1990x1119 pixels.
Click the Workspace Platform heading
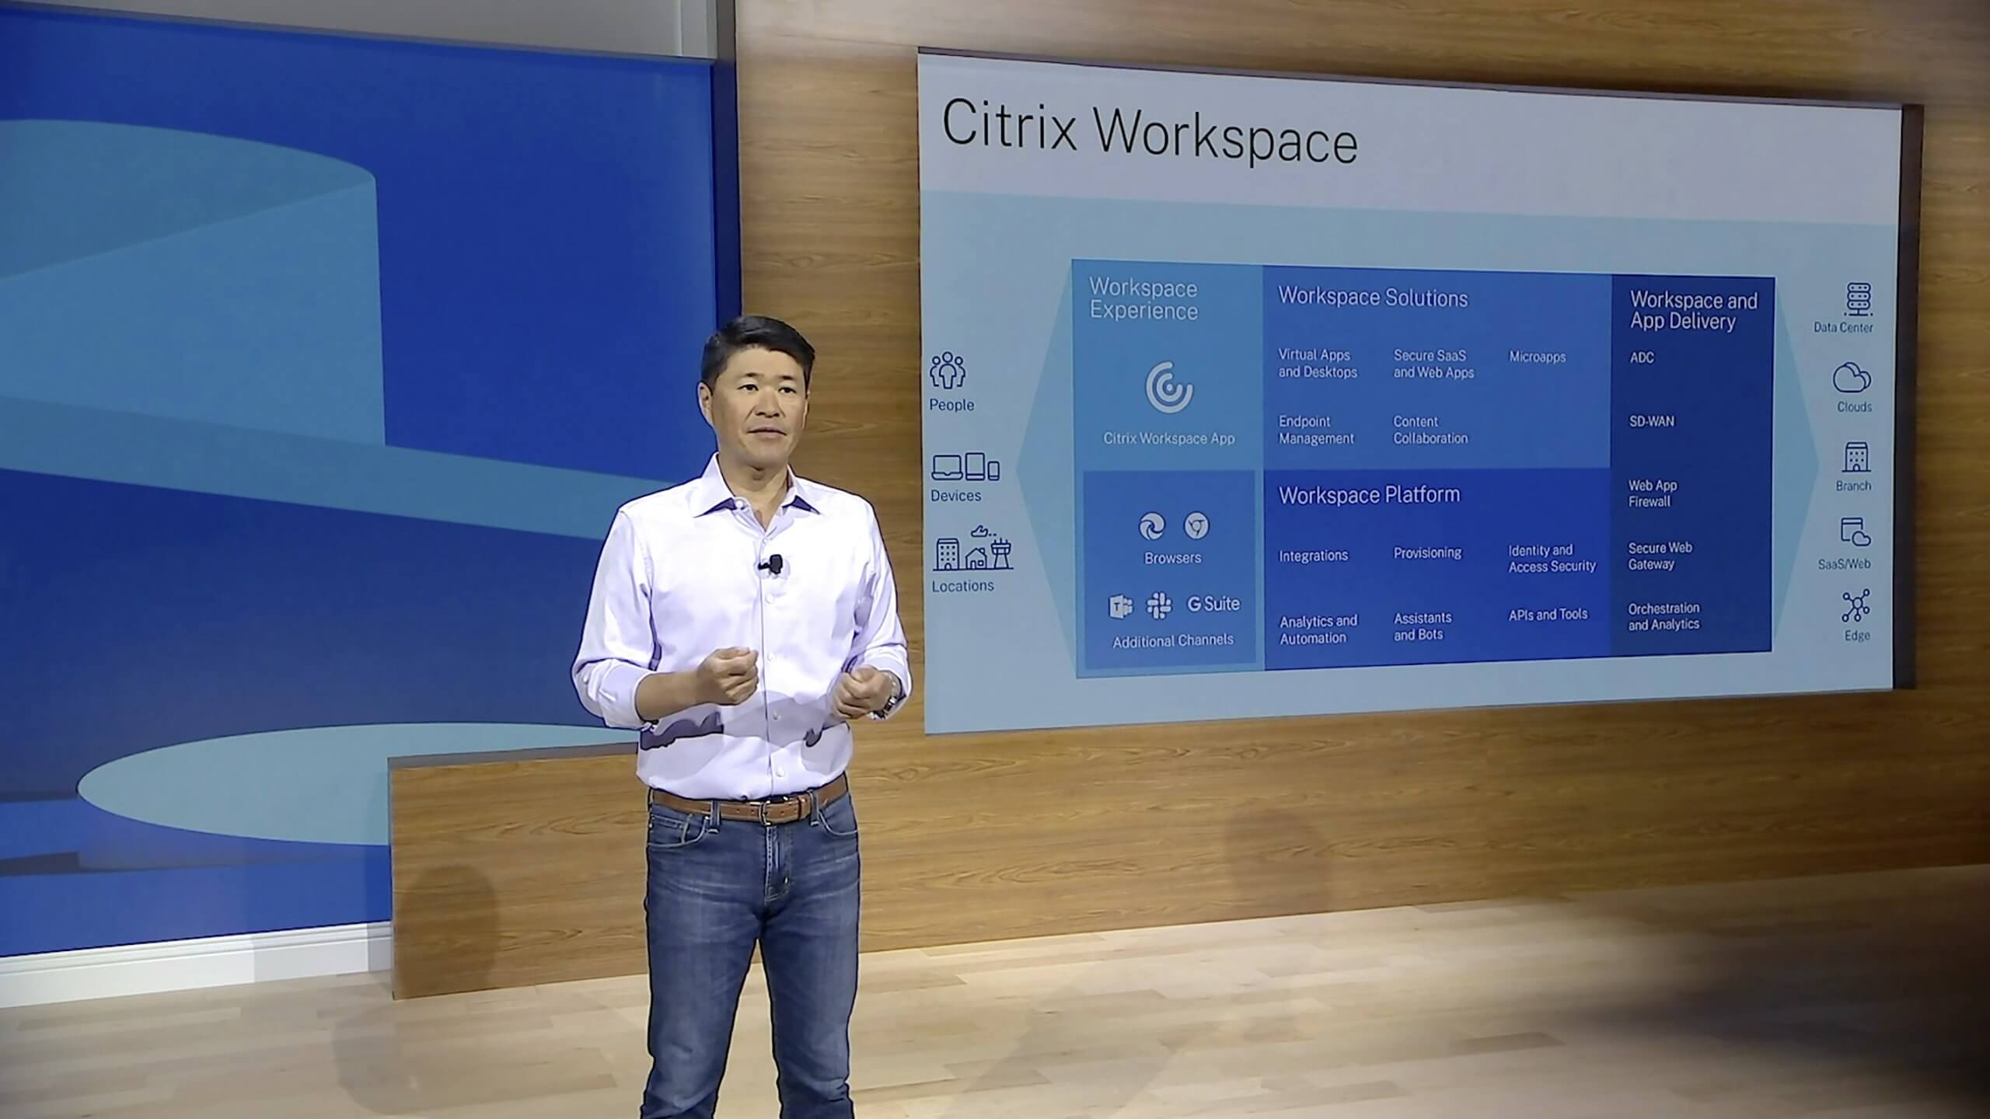click(x=1369, y=495)
